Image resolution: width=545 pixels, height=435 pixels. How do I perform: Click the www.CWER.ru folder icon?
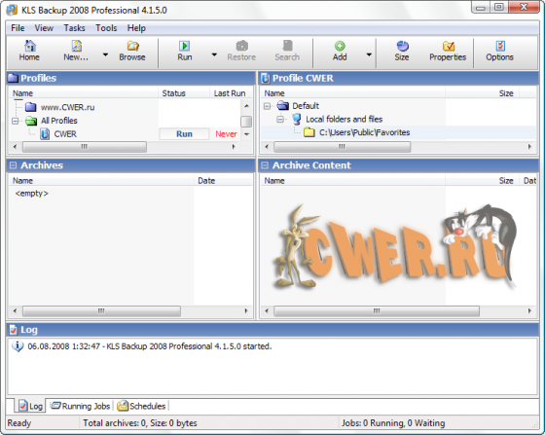[30, 107]
